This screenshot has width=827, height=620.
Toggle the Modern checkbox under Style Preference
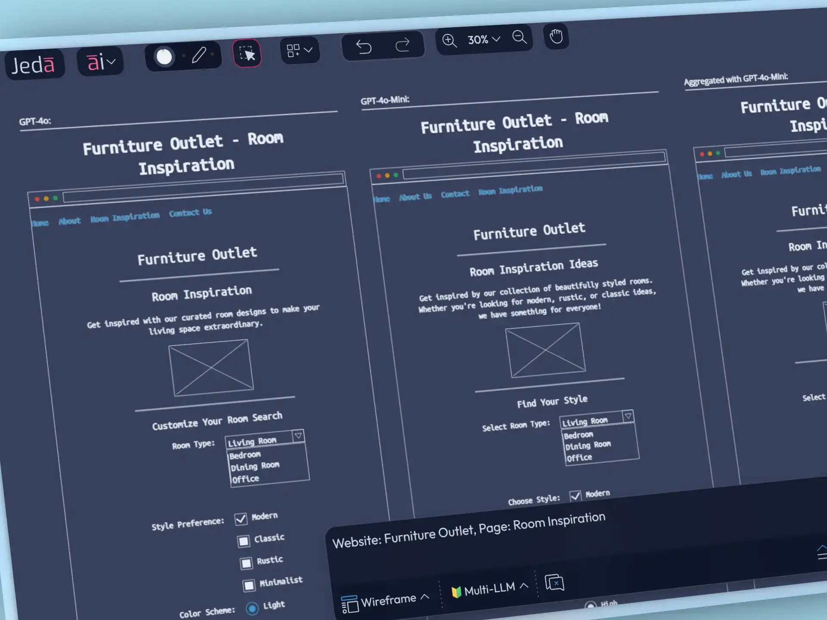pyautogui.click(x=241, y=519)
